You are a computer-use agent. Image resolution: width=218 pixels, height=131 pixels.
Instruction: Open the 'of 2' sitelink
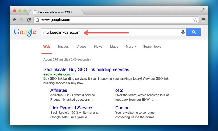pos(119,90)
